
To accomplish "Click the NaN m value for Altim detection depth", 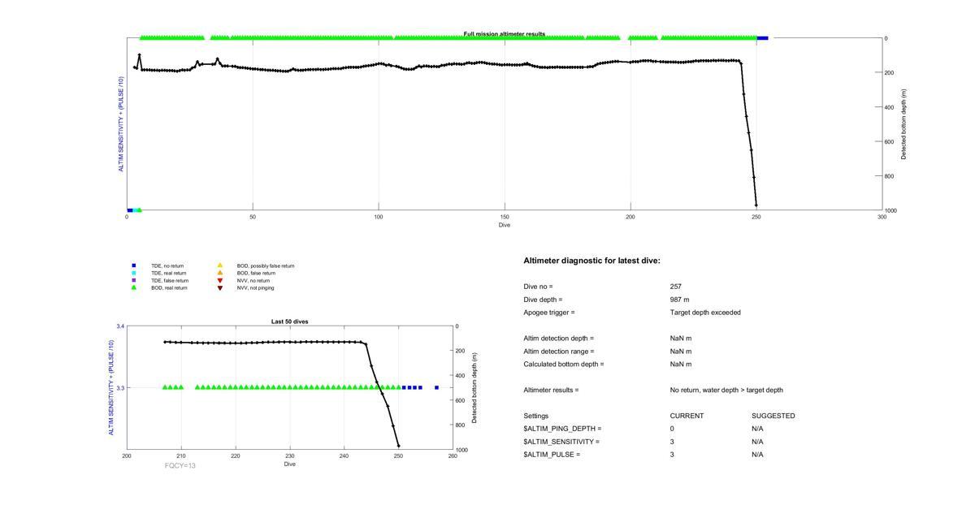I will pos(681,339).
